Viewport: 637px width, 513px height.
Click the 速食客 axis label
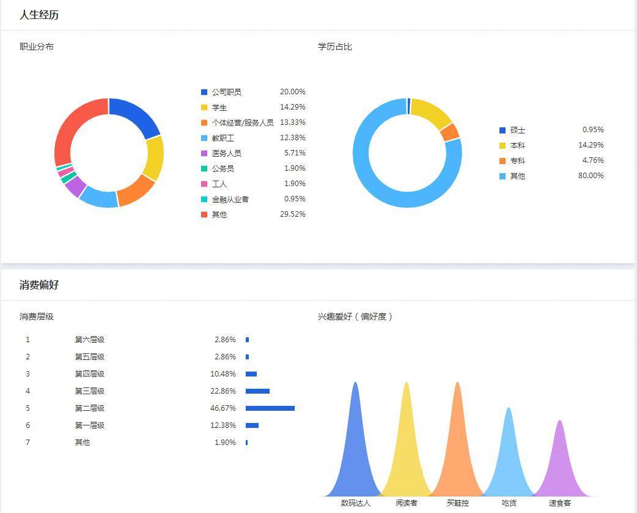pos(559,503)
